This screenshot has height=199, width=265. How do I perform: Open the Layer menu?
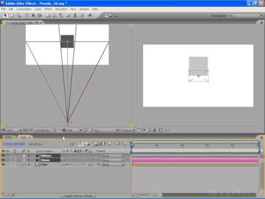[x=38, y=9]
